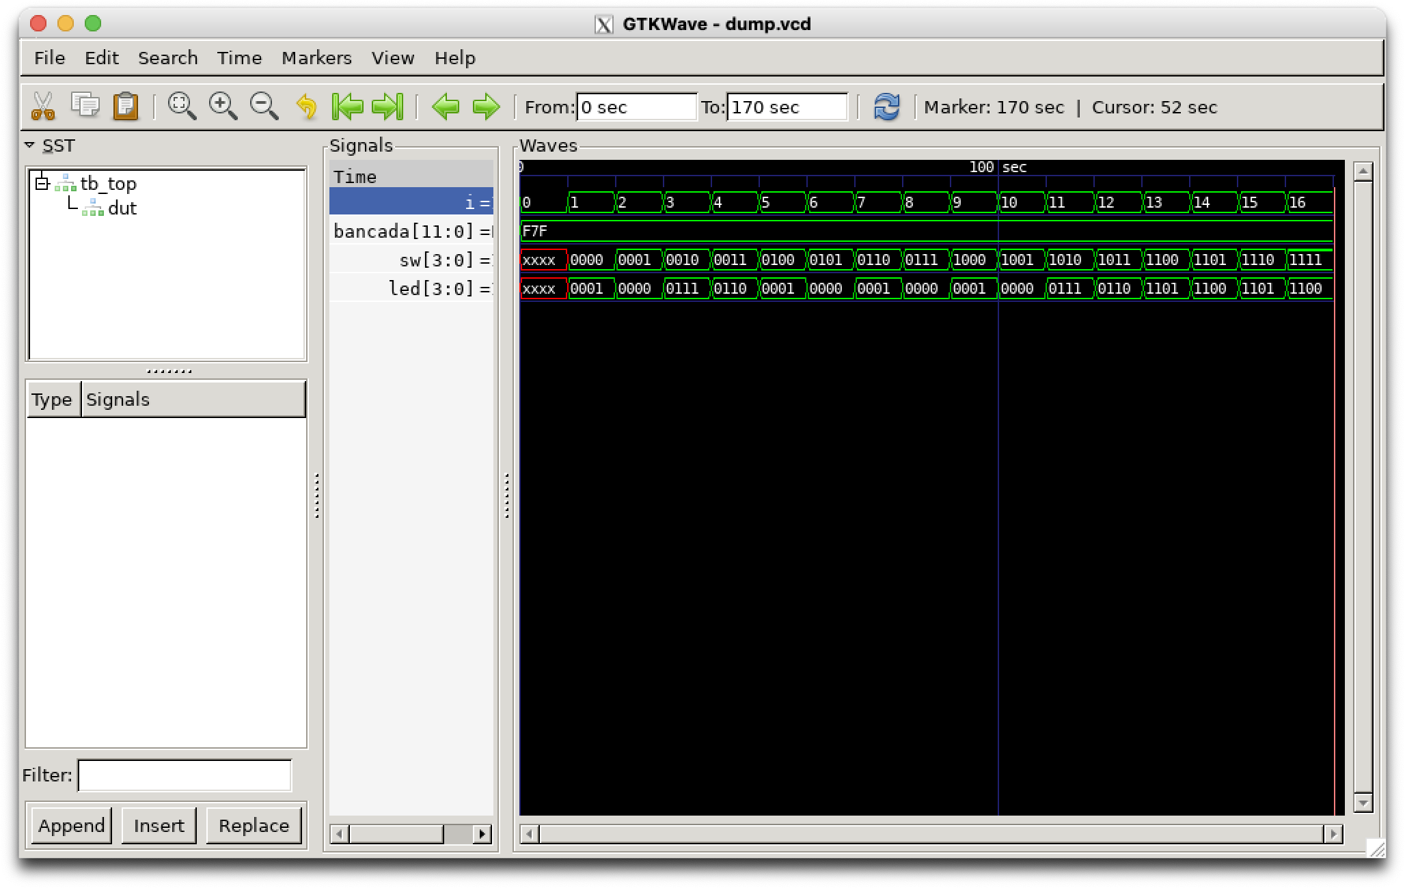The height and width of the screenshot is (888, 1405).
Task: Click waves vertical scrollbar up arrow
Action: (x=1363, y=171)
